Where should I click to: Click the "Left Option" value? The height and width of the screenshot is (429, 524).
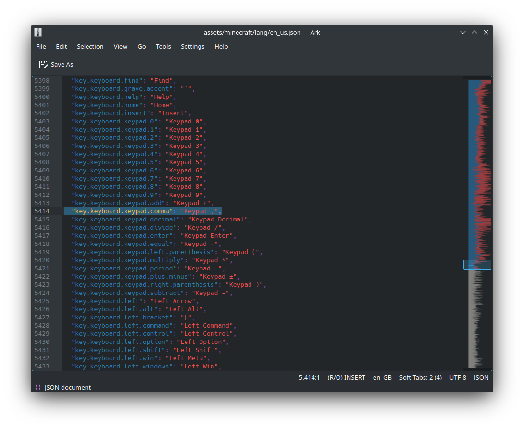point(201,342)
